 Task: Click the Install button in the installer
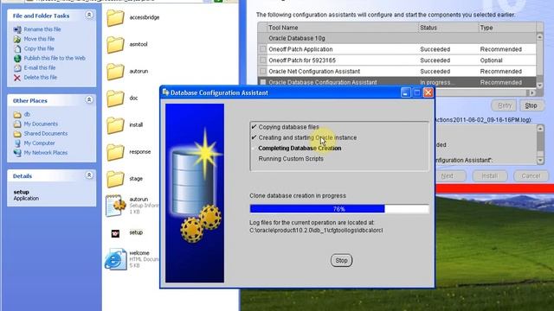point(490,175)
